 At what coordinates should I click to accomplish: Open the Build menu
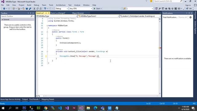pos(29,5)
